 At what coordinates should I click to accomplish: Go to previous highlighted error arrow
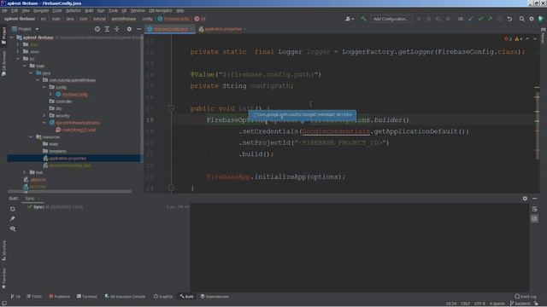pos(527,38)
